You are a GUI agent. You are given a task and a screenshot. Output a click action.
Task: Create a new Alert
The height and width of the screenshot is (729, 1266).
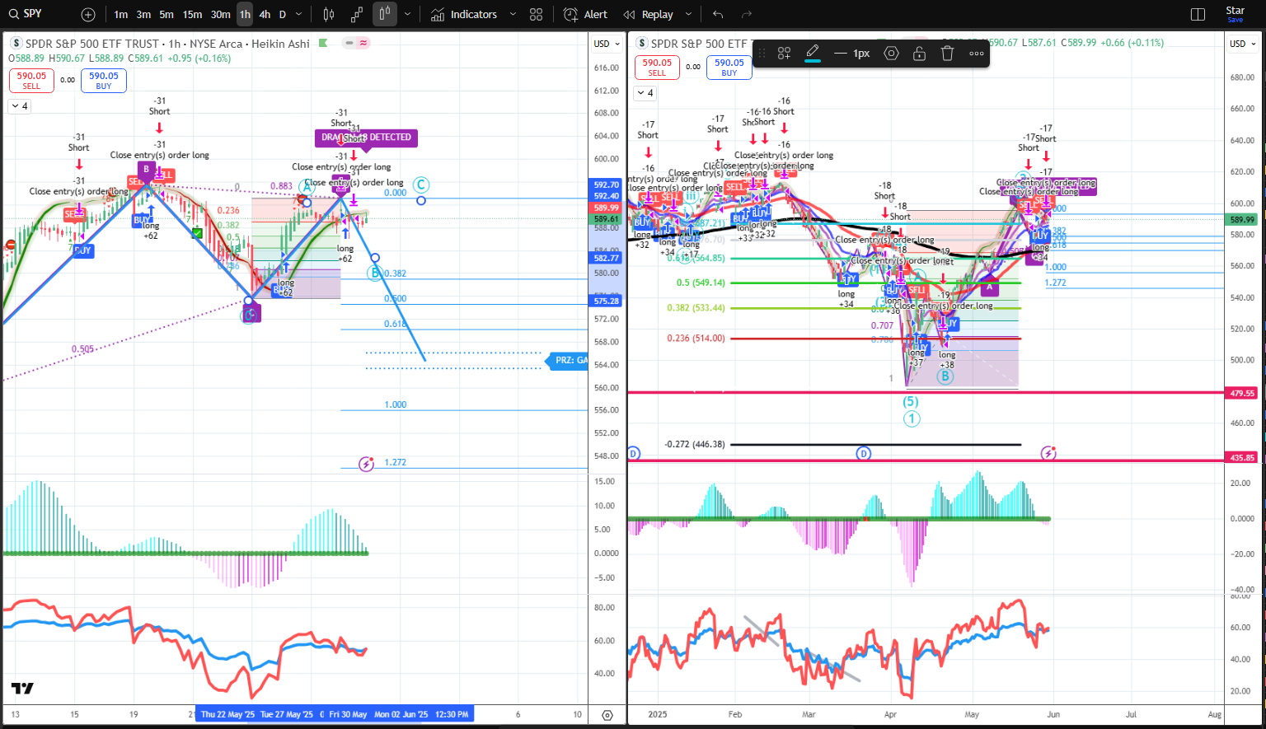(x=585, y=15)
